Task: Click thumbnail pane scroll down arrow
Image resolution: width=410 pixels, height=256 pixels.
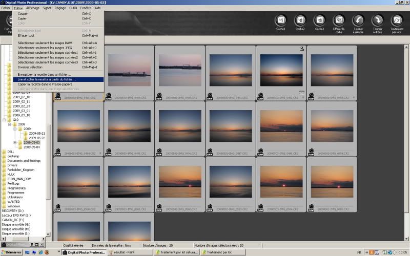Action: [x=406, y=239]
